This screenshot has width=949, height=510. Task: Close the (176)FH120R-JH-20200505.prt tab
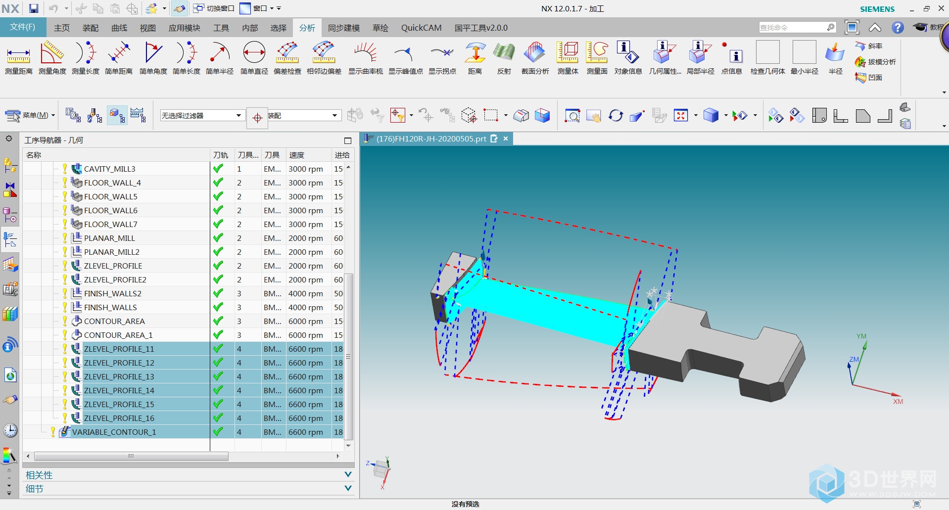tap(506, 139)
